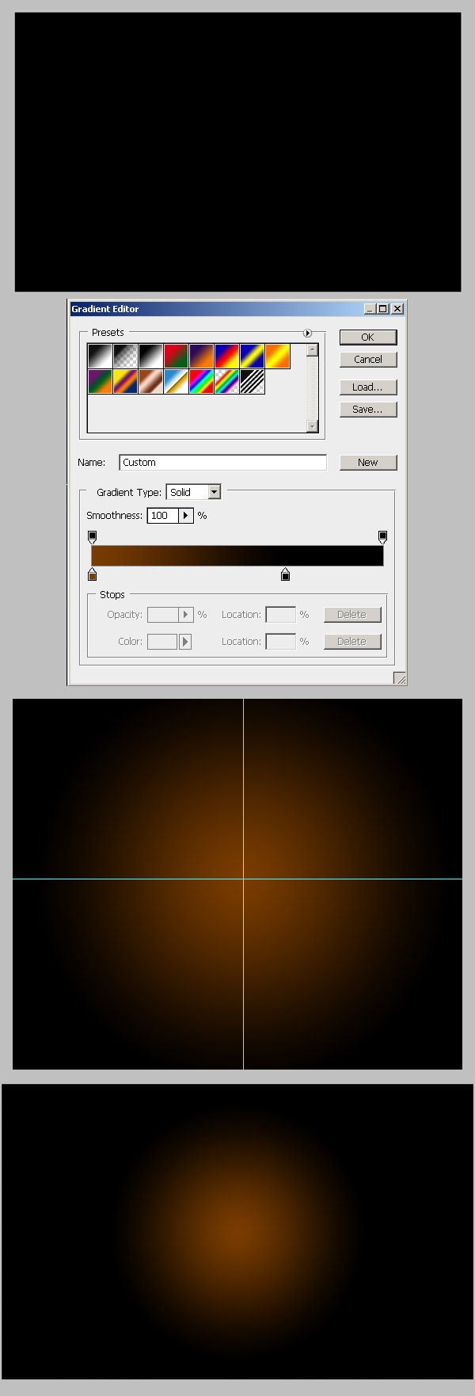Image resolution: width=475 pixels, height=1396 pixels.
Task: Click the stop Color swatch
Action: click(163, 641)
